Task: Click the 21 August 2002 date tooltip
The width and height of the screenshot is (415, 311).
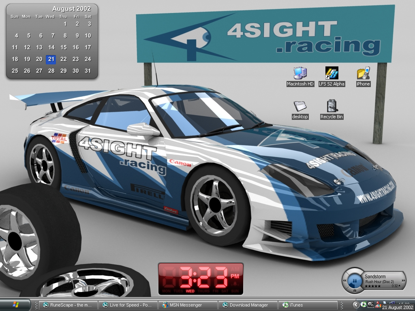Action: [398, 307]
